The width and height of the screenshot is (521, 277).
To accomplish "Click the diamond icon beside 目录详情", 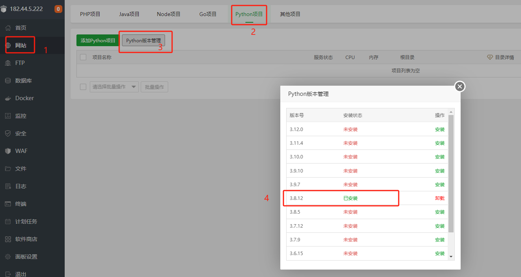I will click(x=490, y=57).
